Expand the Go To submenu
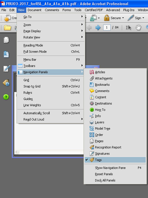The height and width of the screenshot is (198, 148). pos(51,17)
